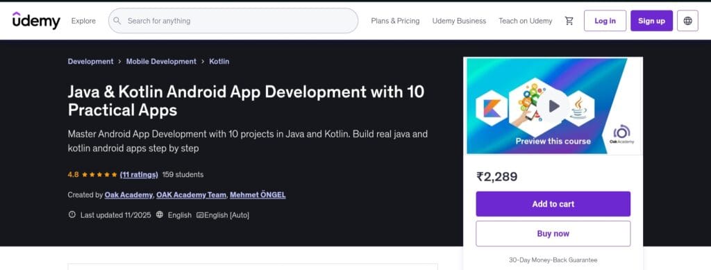
Task: Click the course language globe icon
Action: (159, 214)
